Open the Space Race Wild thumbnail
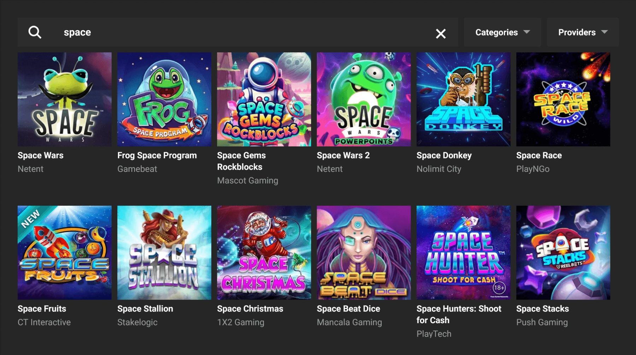The image size is (636, 355). coord(563,99)
